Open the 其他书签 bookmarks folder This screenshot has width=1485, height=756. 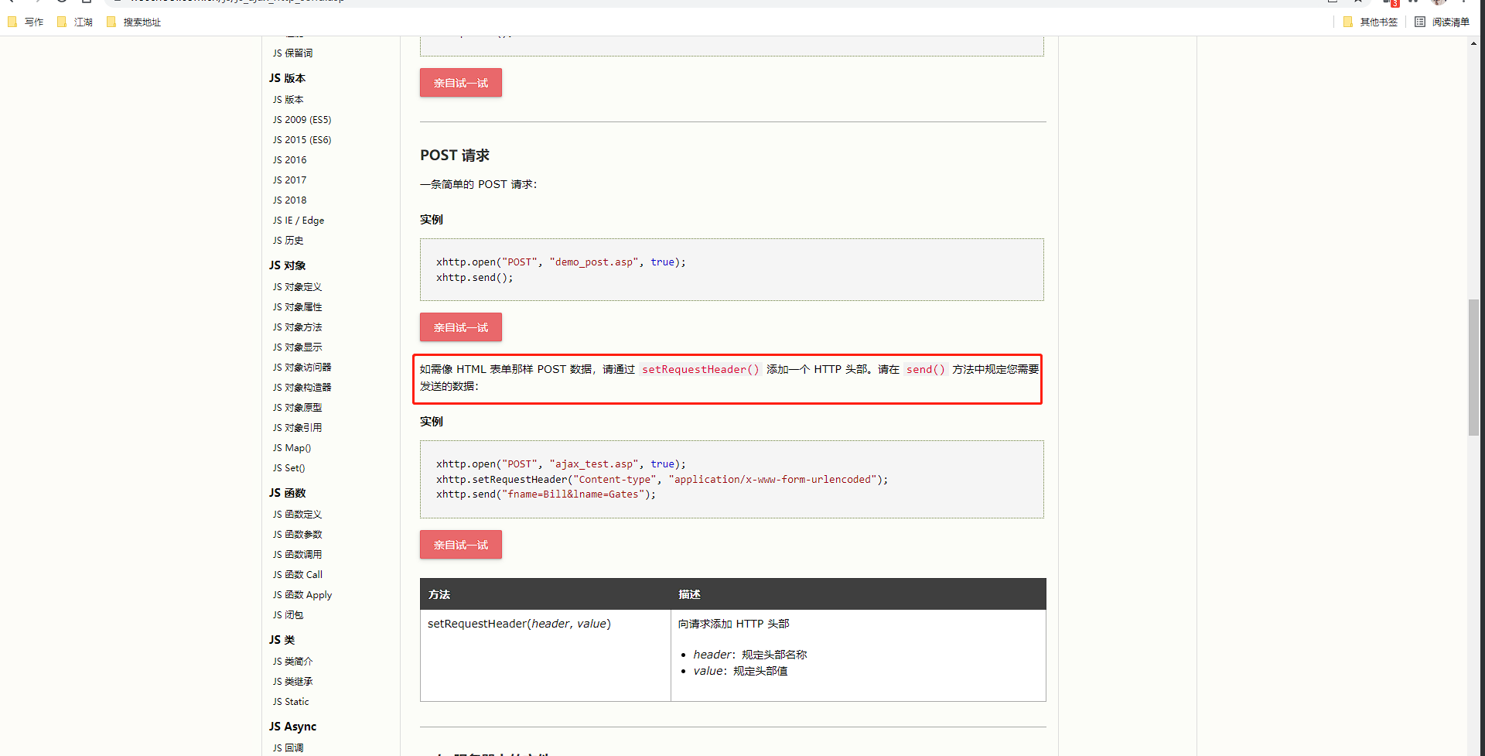point(1371,22)
